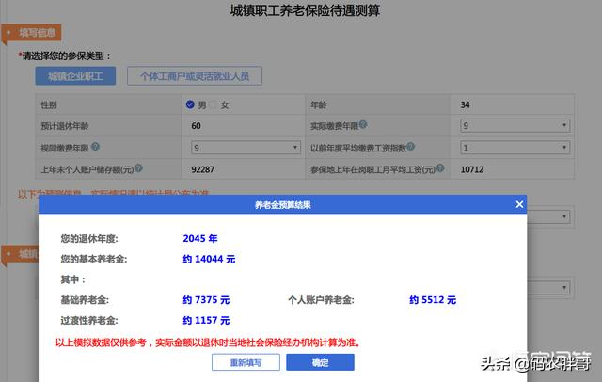
Task: Click the 重新填写 button
Action: [246, 362]
